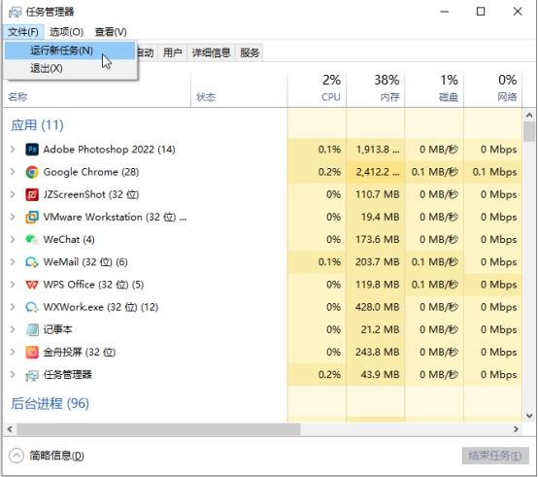Expand the VMware Workstation process row
This screenshot has height=477, width=538.
[x=13, y=217]
